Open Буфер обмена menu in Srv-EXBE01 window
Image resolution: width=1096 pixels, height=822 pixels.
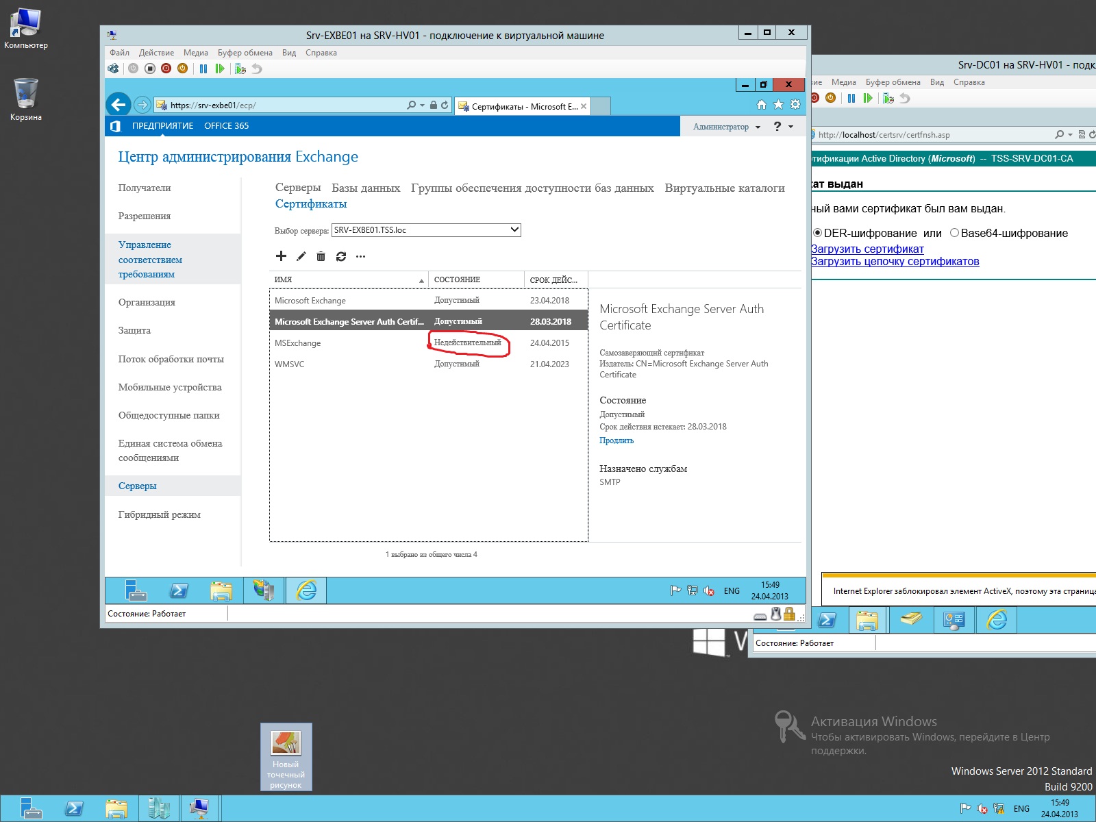click(245, 53)
